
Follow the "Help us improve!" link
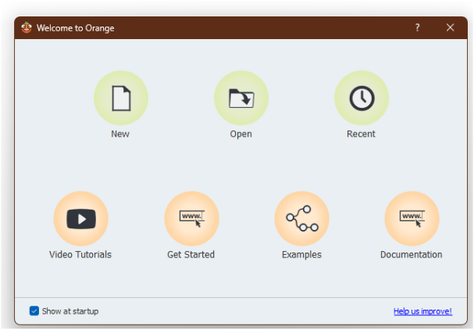[422, 311]
